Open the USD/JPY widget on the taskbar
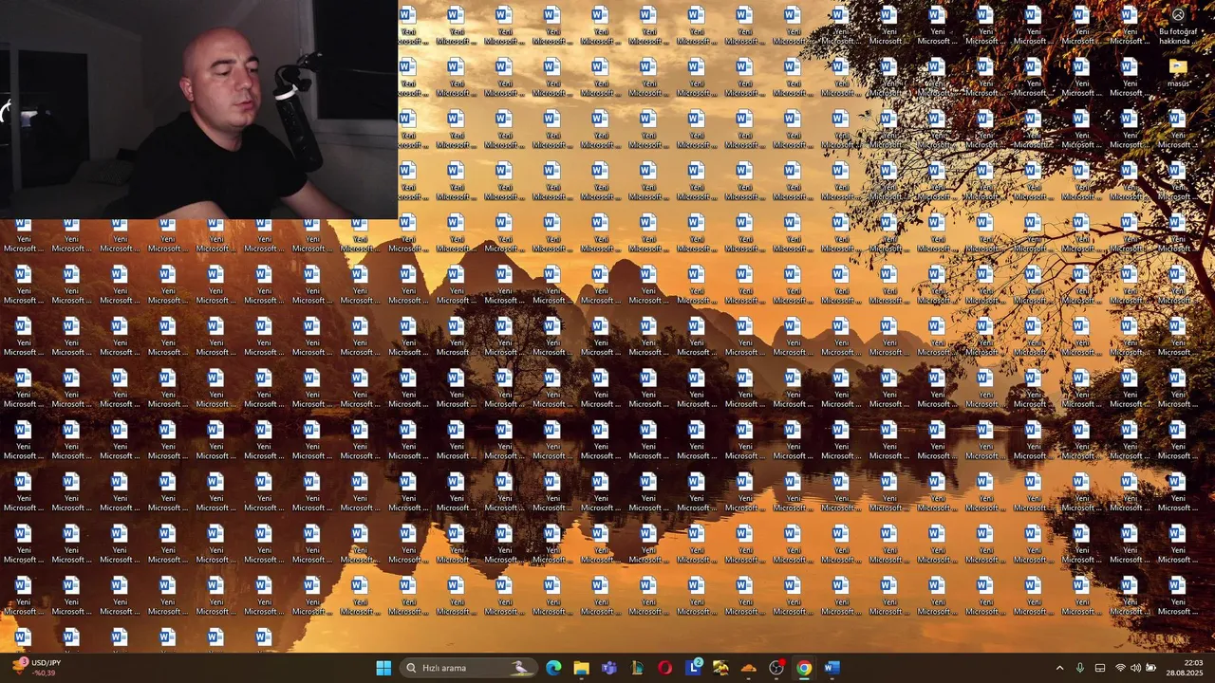The image size is (1215, 683). coord(36,668)
